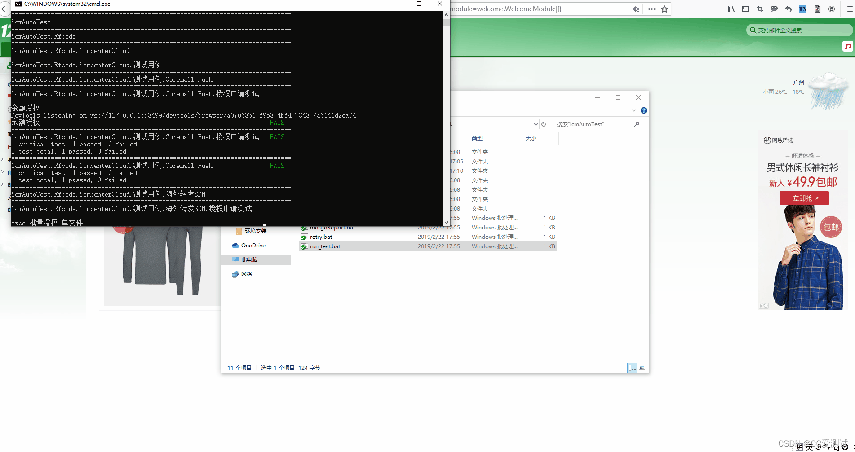Select the retry.bat file
Image resolution: width=855 pixels, height=452 pixels.
pos(428,237)
